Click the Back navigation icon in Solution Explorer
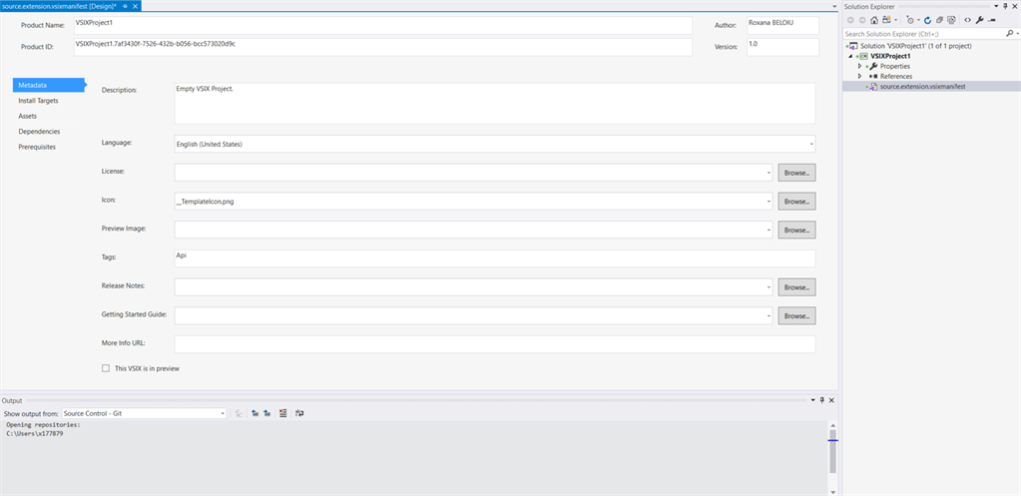Image resolution: width=1021 pixels, height=496 pixels. (x=850, y=20)
